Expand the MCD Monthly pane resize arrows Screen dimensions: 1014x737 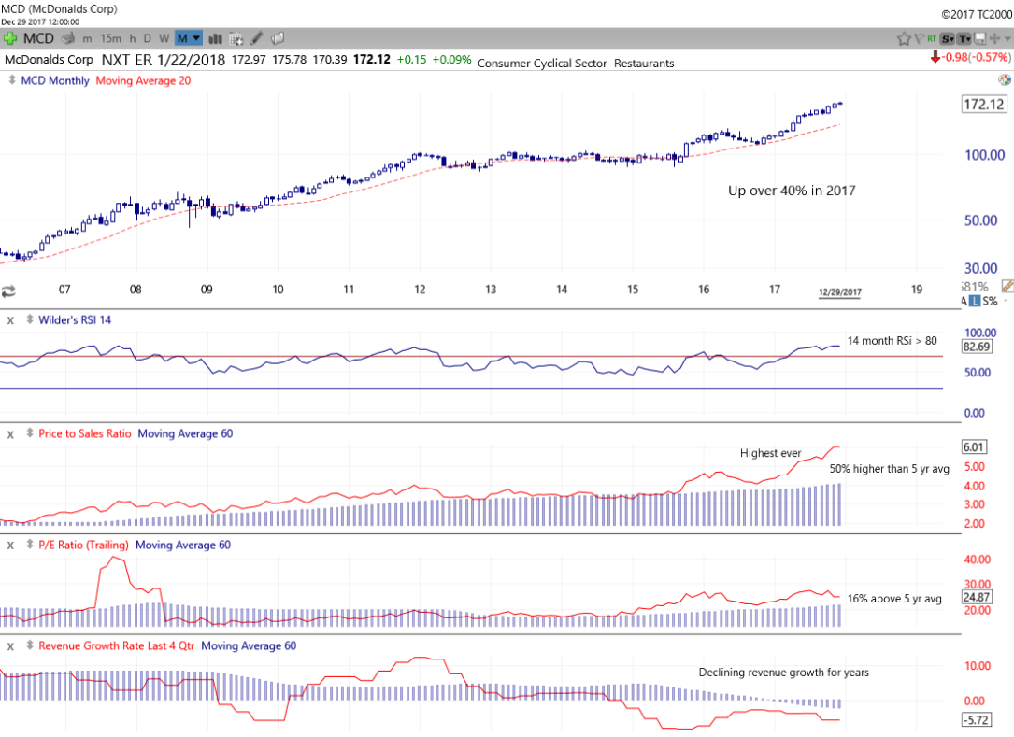tap(11, 80)
